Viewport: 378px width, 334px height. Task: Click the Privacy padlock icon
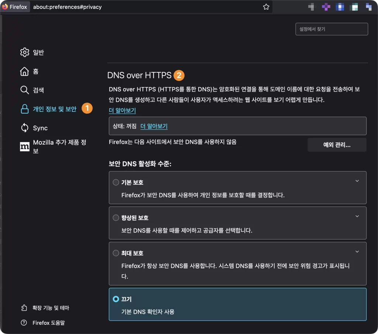25,109
